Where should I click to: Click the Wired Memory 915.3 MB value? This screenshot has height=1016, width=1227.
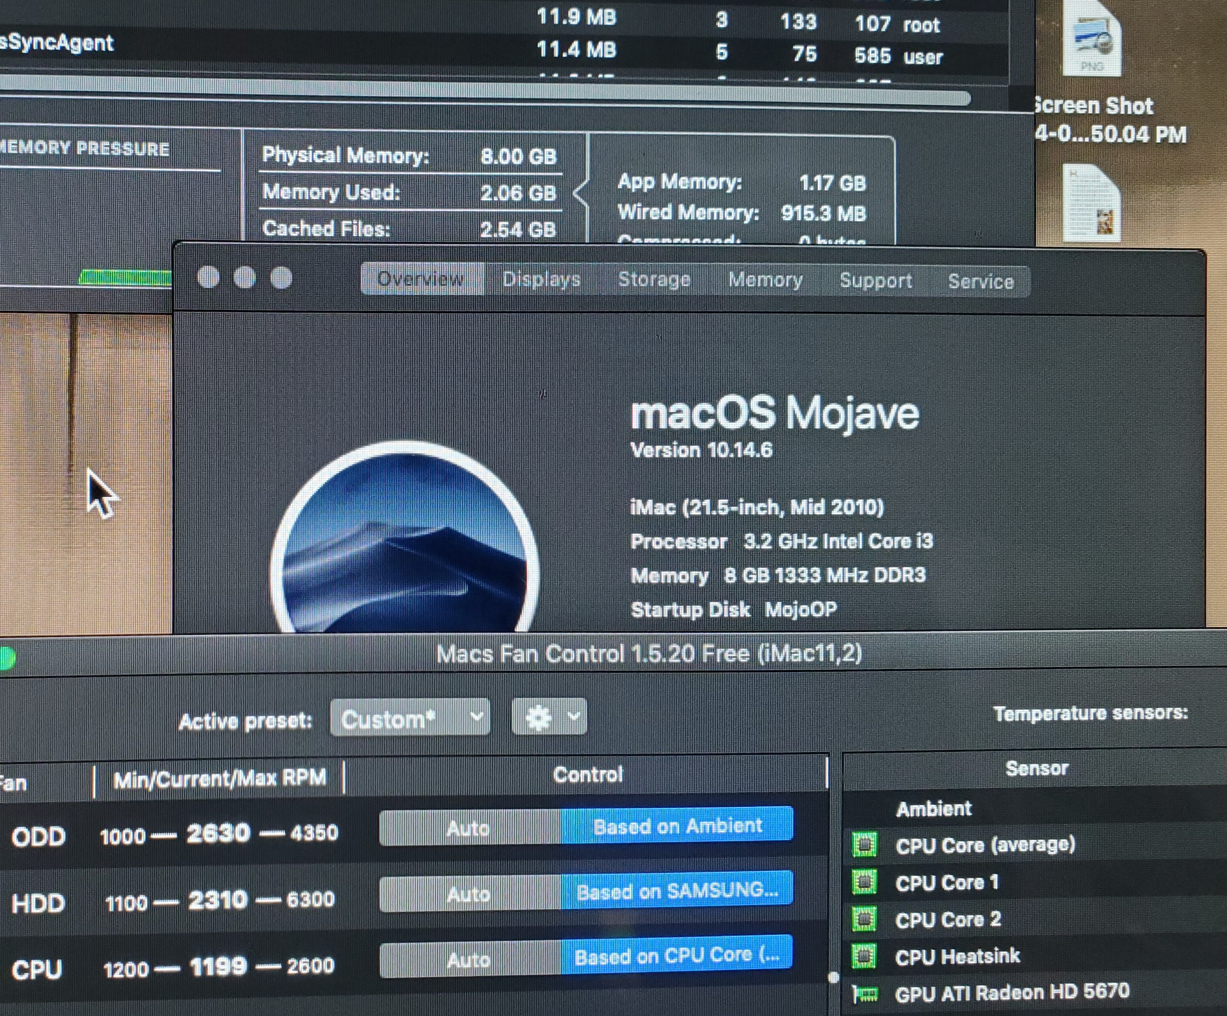tap(823, 214)
